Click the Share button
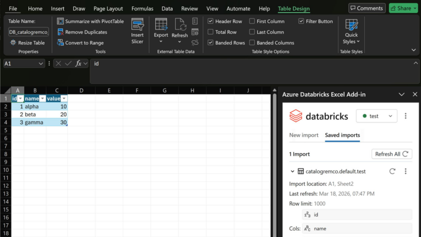 pyautogui.click(x=403, y=8)
